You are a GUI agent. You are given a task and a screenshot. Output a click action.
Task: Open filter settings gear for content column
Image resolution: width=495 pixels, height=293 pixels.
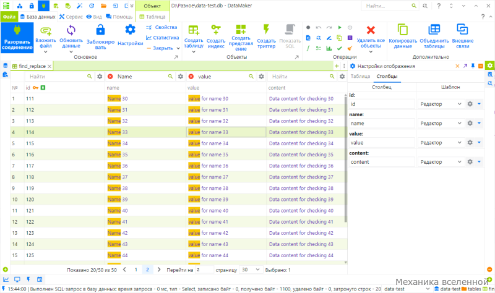coord(342,77)
